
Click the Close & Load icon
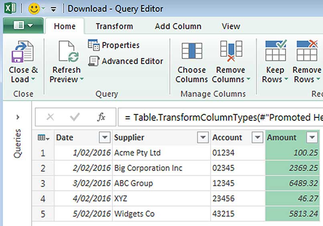22,52
